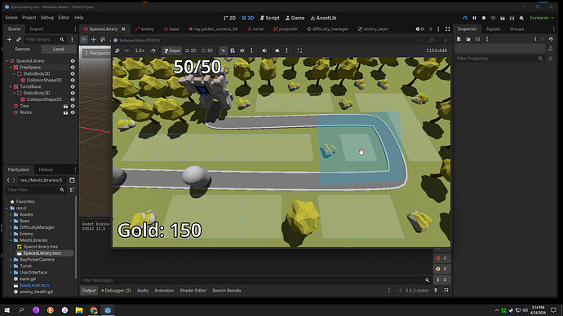
Task: Stop the running project
Action: 484,18
